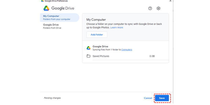Click the My Computer panel heading
This screenshot has width=210, height=105.
[x=96, y=20]
